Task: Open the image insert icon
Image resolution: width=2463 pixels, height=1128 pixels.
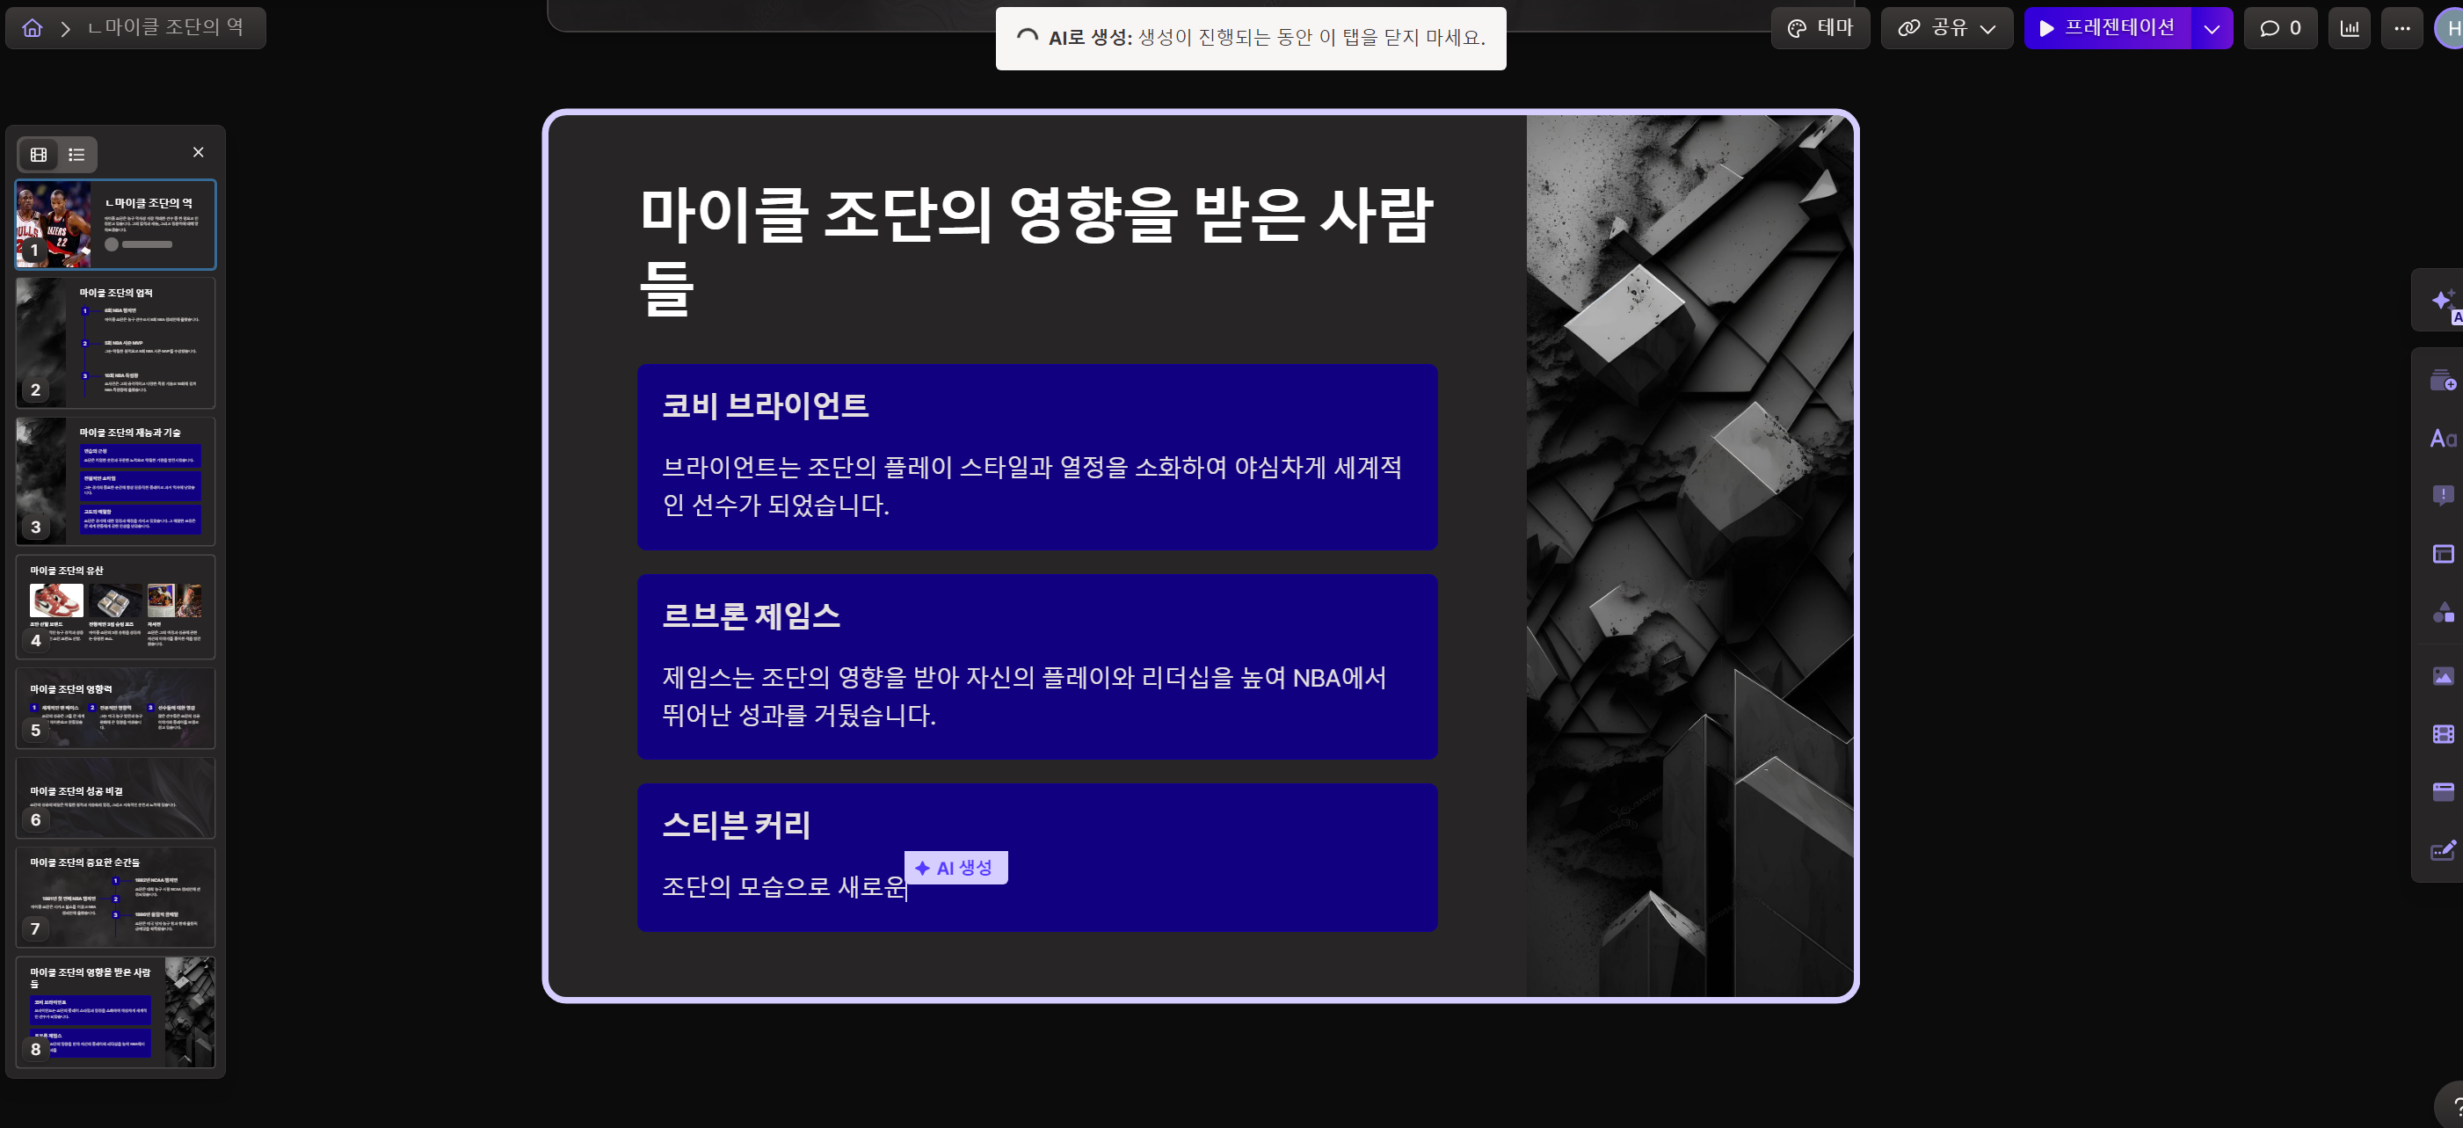Action: tap(2443, 676)
